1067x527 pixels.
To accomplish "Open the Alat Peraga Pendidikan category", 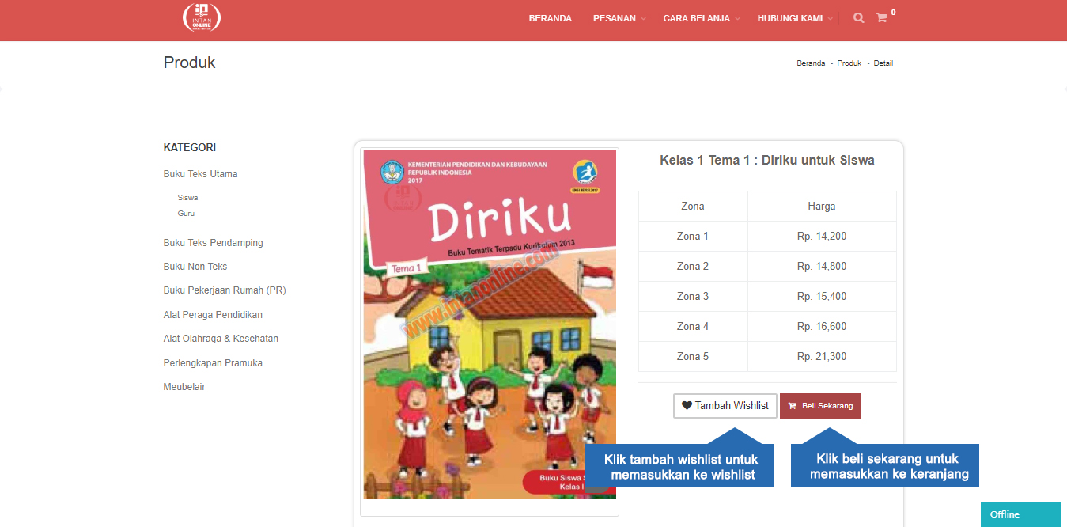I will pos(213,315).
